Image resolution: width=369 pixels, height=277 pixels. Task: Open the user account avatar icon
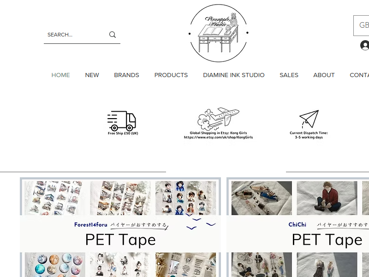coord(364,45)
